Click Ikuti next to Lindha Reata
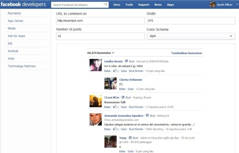Screen dimensions: 239x153 click(x=131, y=61)
